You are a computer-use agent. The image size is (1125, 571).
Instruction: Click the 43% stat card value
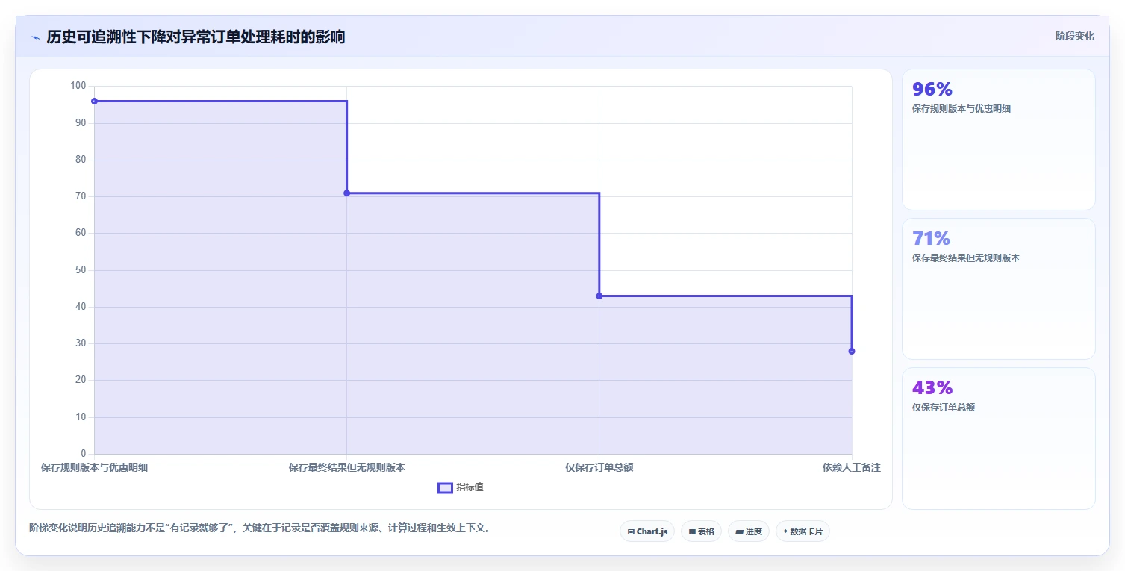pyautogui.click(x=932, y=387)
